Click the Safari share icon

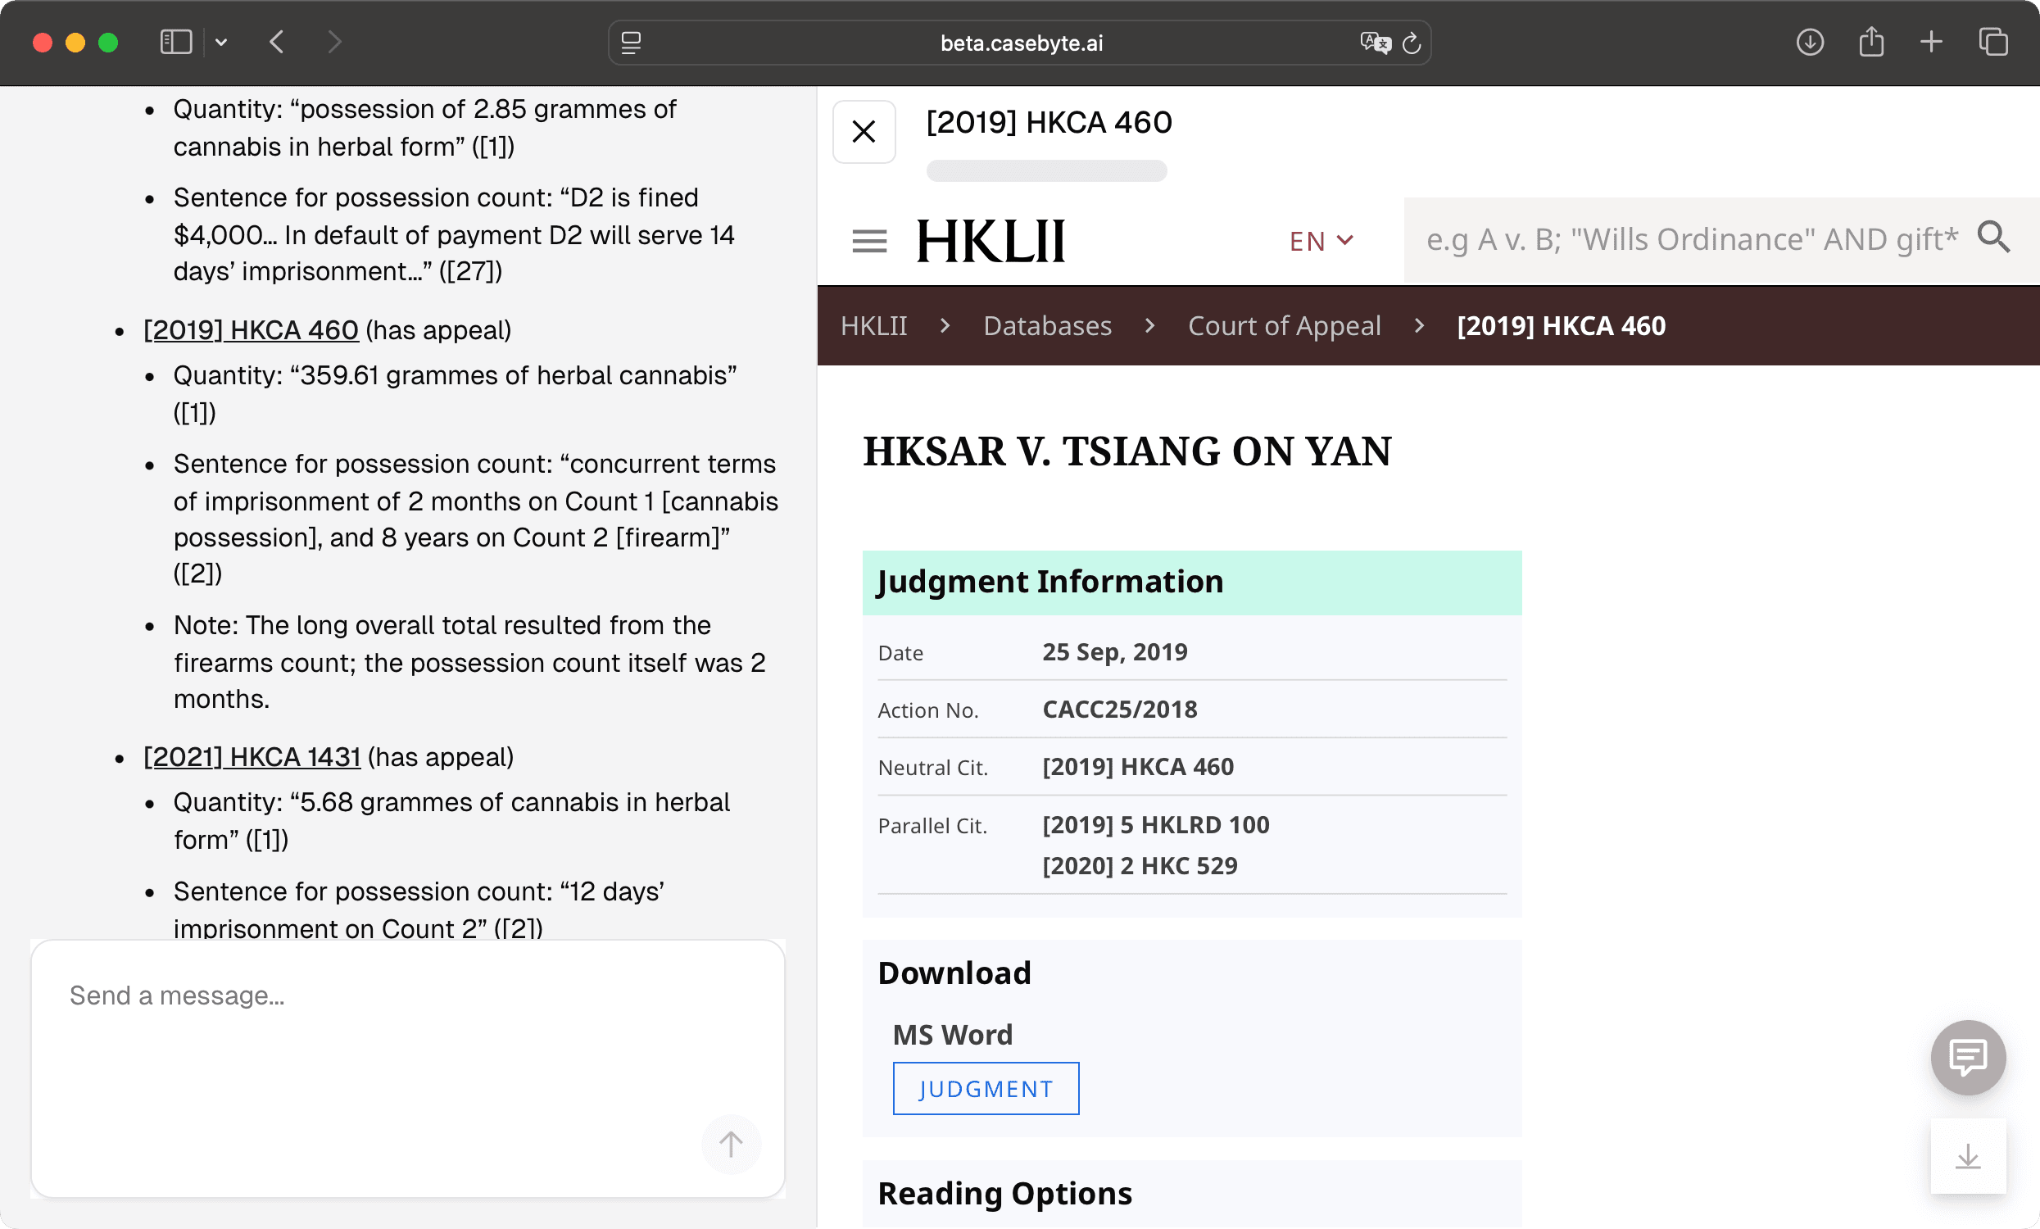1870,42
